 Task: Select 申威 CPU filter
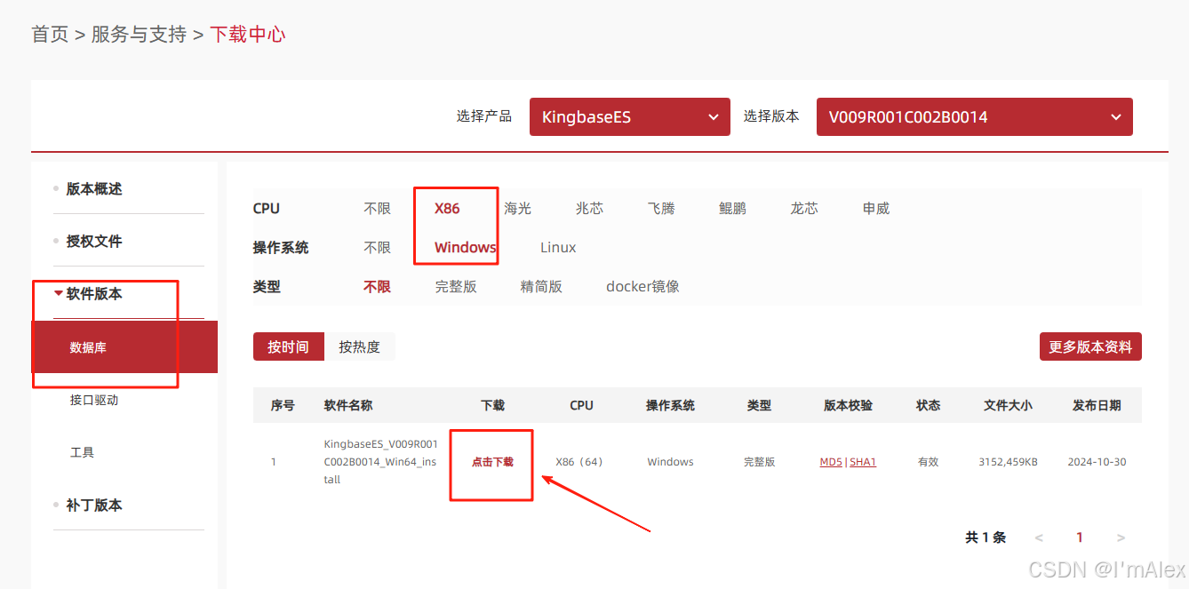(x=876, y=209)
